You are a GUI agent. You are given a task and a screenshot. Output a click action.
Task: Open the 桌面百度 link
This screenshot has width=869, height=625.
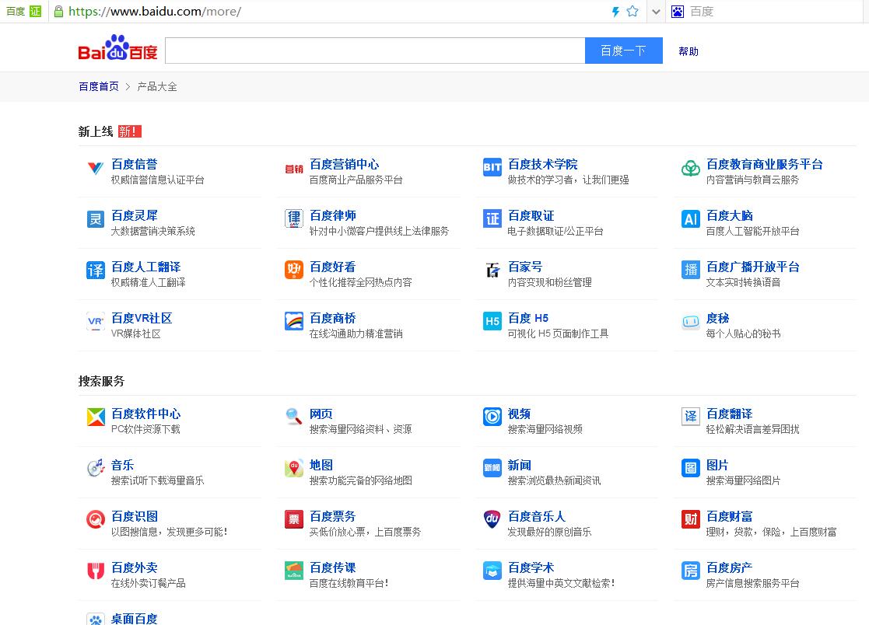134,618
